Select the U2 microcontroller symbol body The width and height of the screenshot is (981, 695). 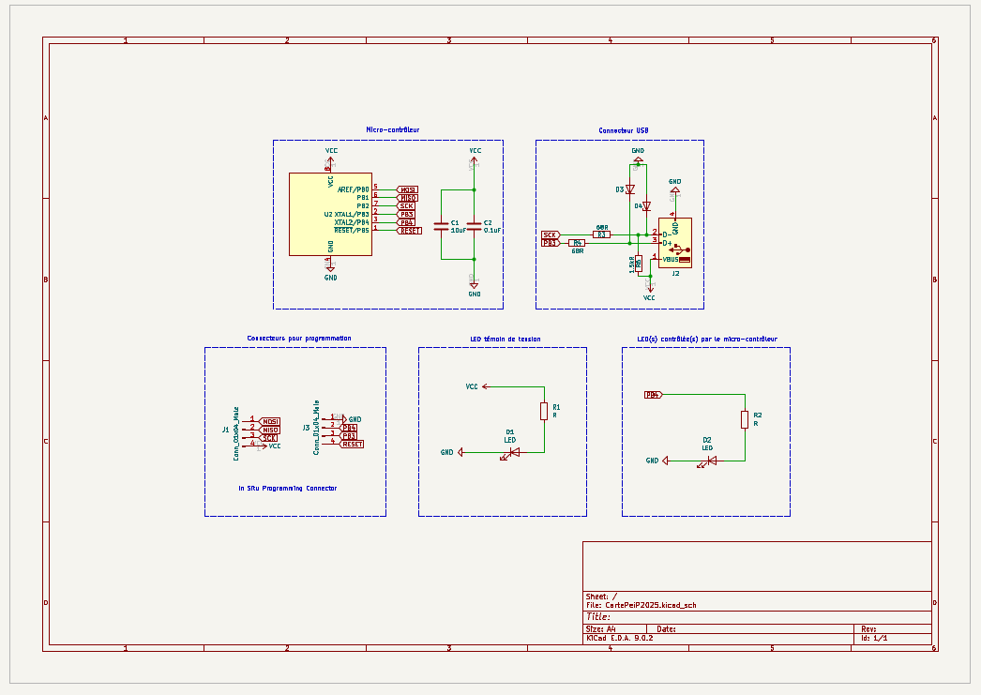(x=319, y=214)
